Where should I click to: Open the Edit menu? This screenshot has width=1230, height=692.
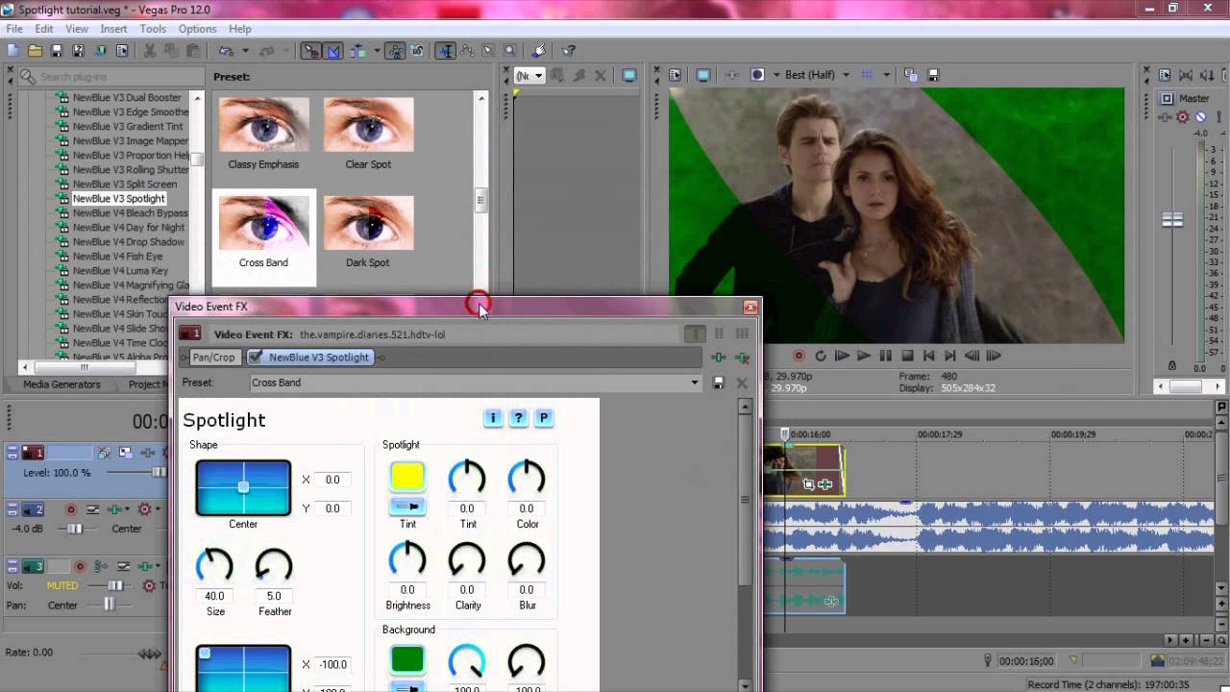pos(43,29)
